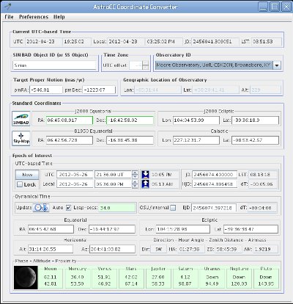Screen dimensions: 293x304
Task: Click the SIMBAD Object ID text field
Action: pos(54,65)
